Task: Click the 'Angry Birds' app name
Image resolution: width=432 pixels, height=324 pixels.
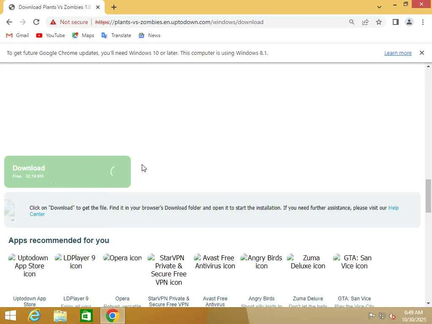Action: click(x=262, y=299)
